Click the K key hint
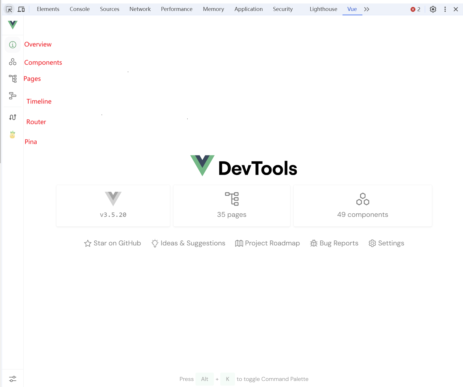The width and height of the screenshot is (463, 387). click(227, 379)
